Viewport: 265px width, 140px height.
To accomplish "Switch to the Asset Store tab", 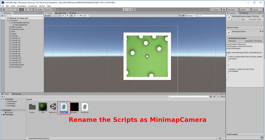I will tap(61, 13).
